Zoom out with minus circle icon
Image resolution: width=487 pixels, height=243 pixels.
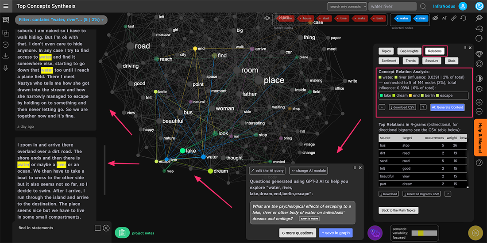[479, 111]
